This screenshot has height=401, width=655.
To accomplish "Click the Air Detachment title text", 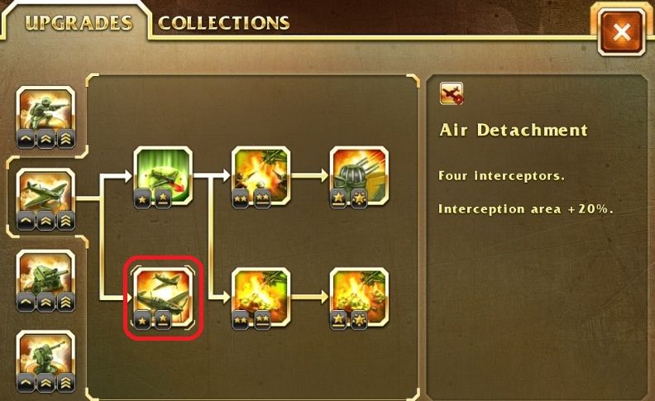I will pos(514,130).
